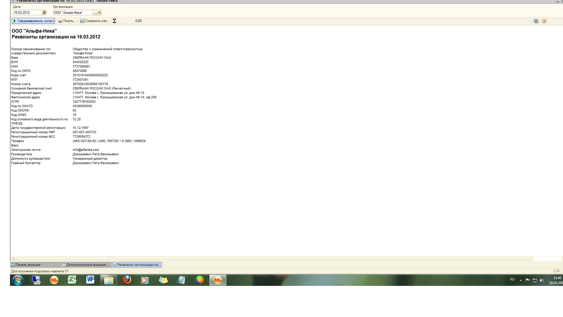The width and height of the screenshot is (563, 317).
Task: Open the Windows Start menu
Action: click(x=18, y=280)
